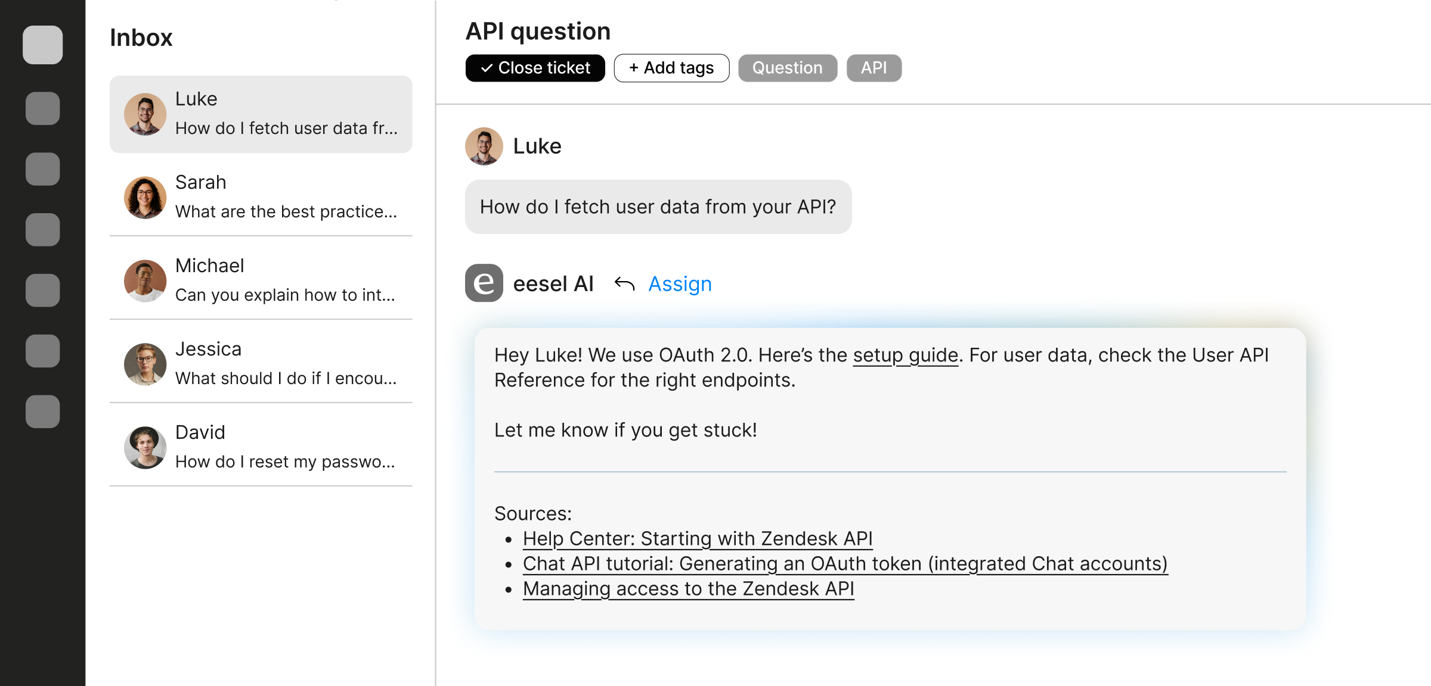Click Luke's avatar in conversation header
Screen dimensions: 1431x686
(484, 146)
